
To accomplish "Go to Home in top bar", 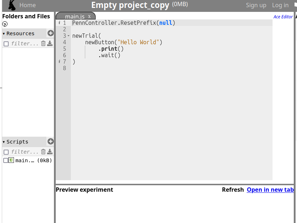I will coord(27,5).
